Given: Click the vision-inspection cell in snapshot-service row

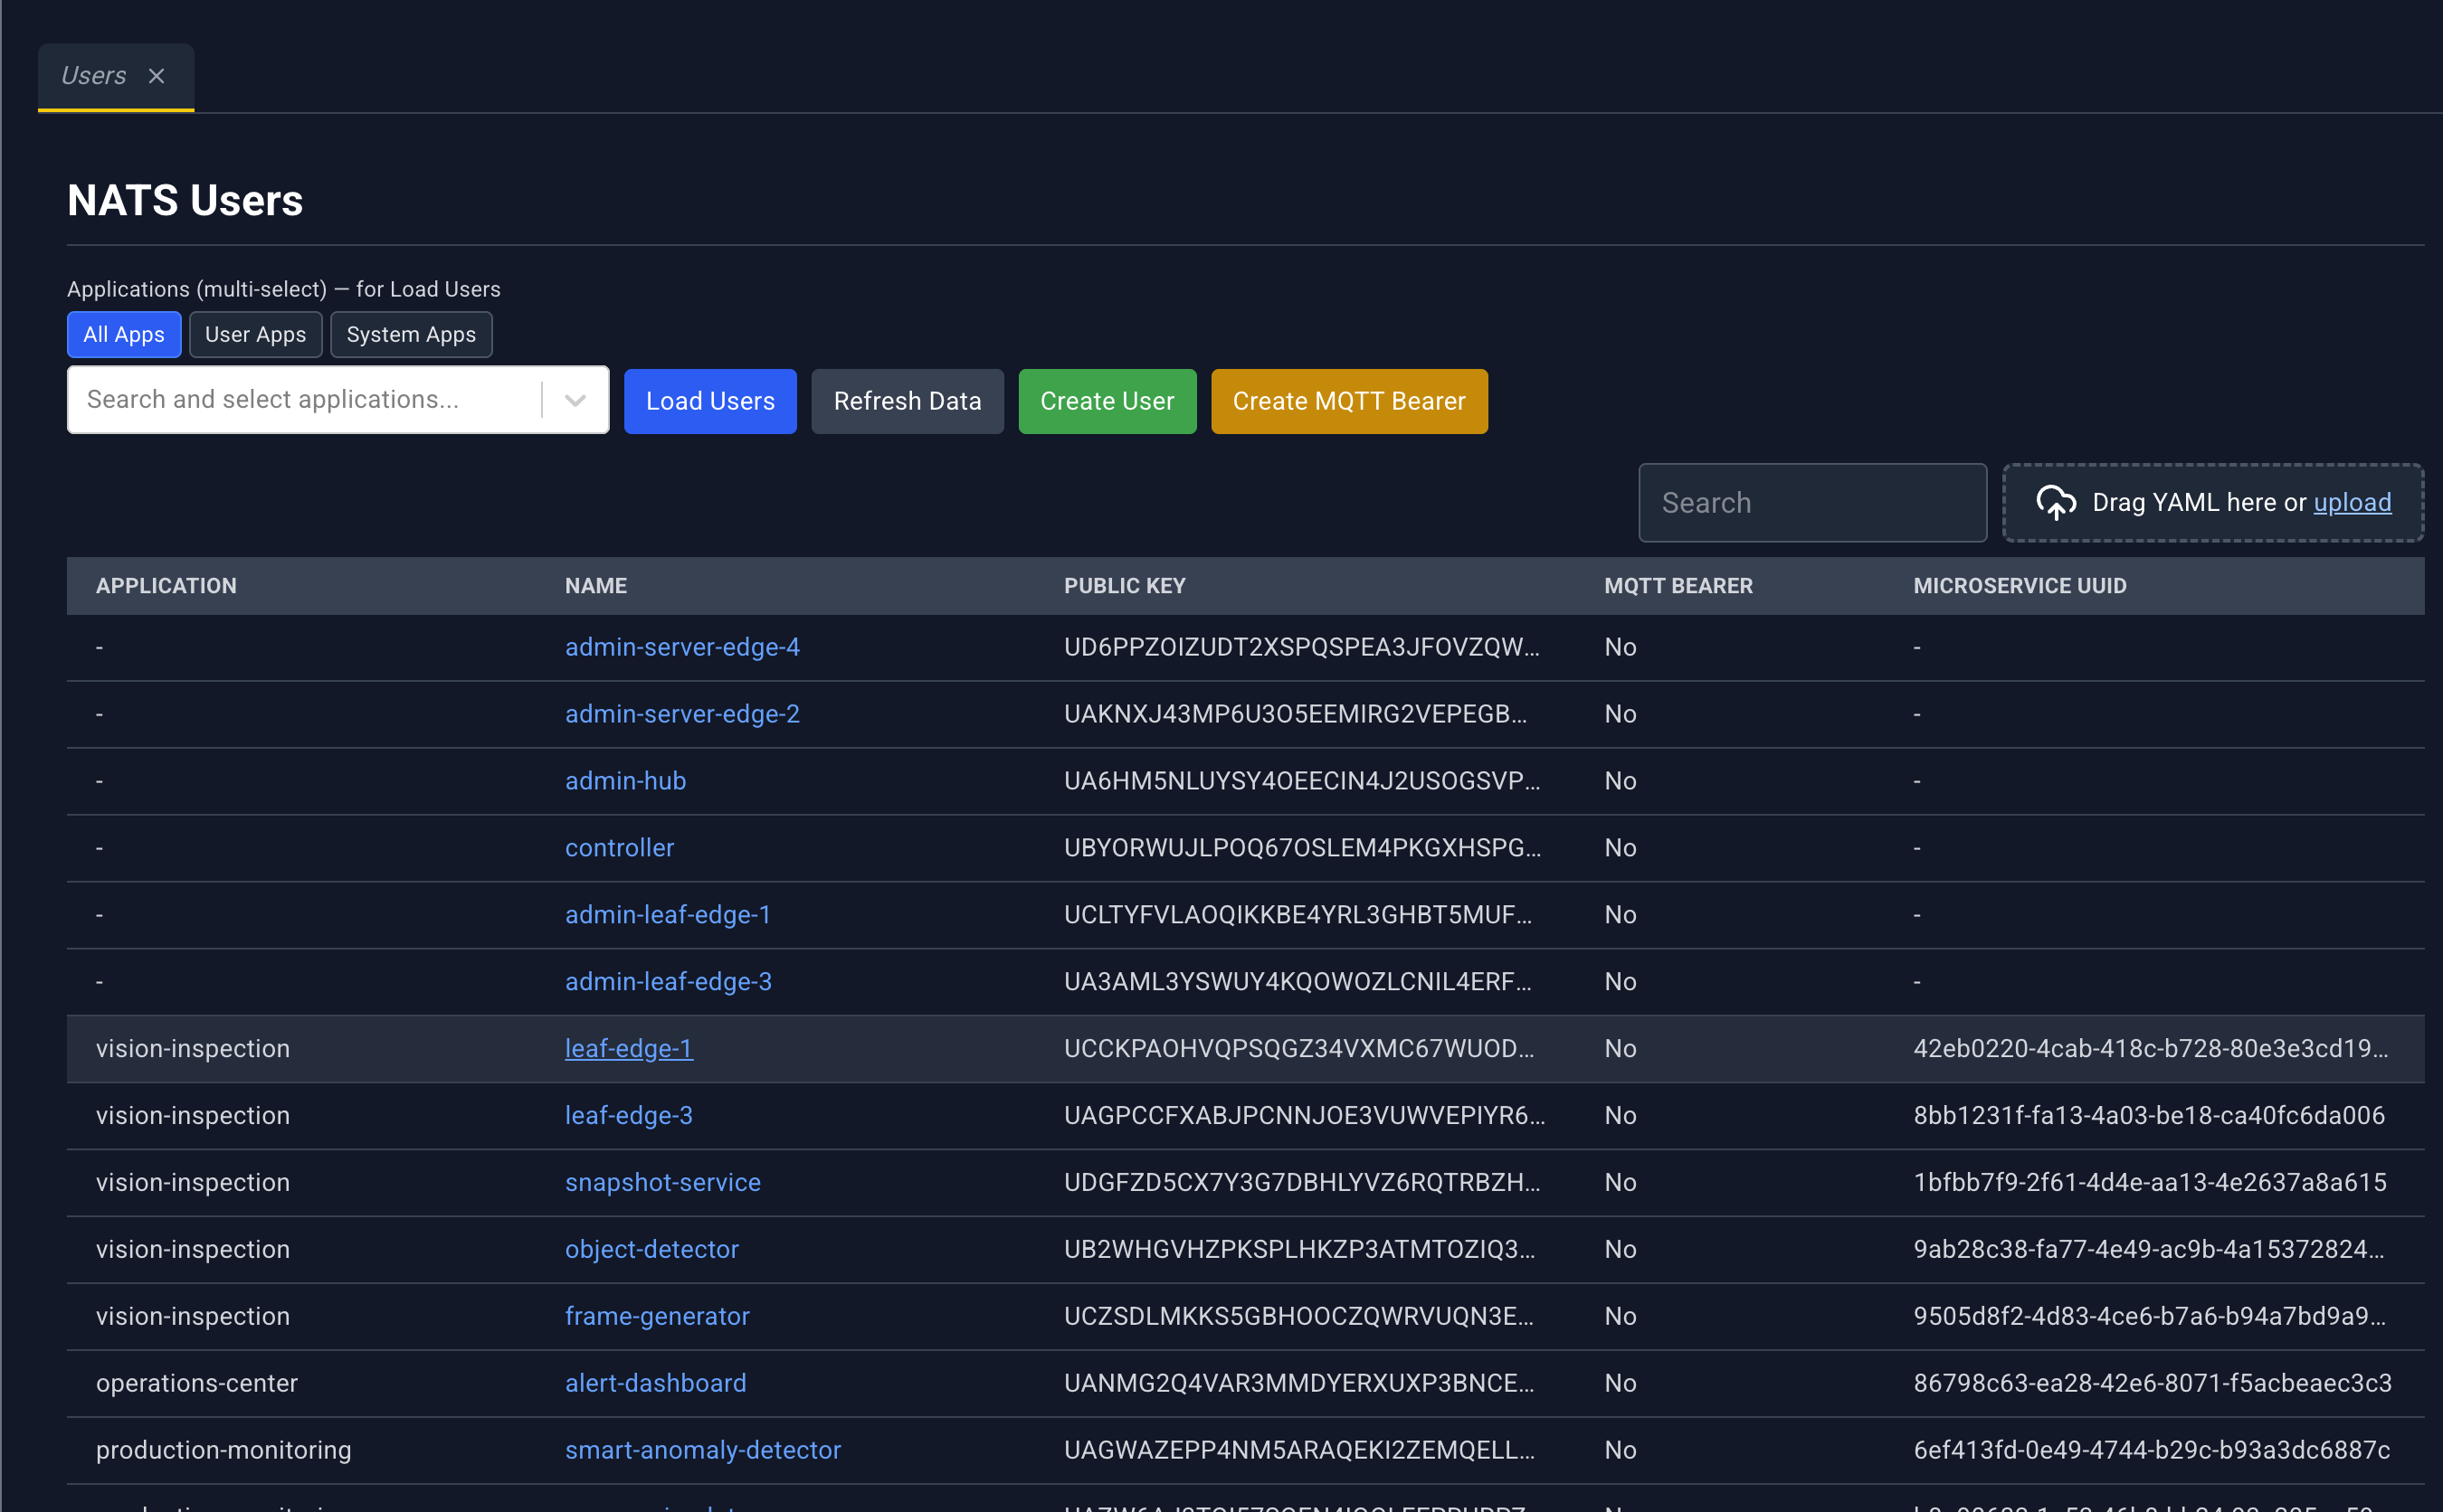Looking at the screenshot, I should point(193,1183).
